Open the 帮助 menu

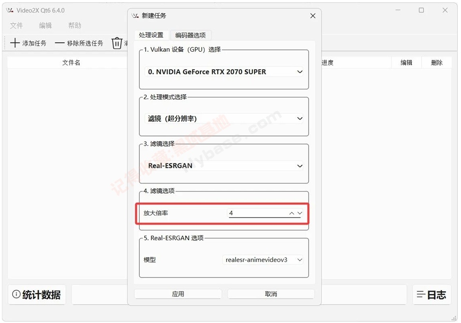click(74, 26)
